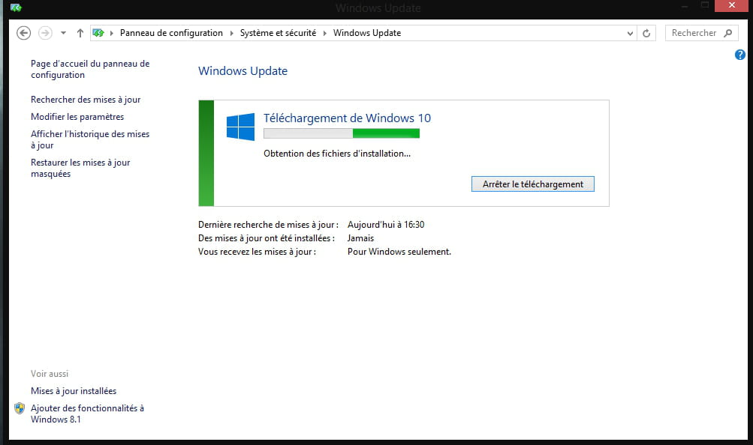753x445 pixels.
Task: Click the Obtention des fichiers d'installation text
Action: 336,154
